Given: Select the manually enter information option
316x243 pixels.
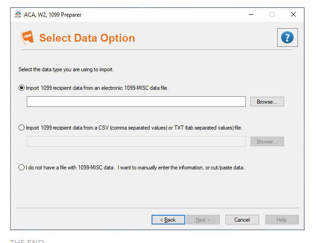Looking at the screenshot, I should tap(22, 168).
